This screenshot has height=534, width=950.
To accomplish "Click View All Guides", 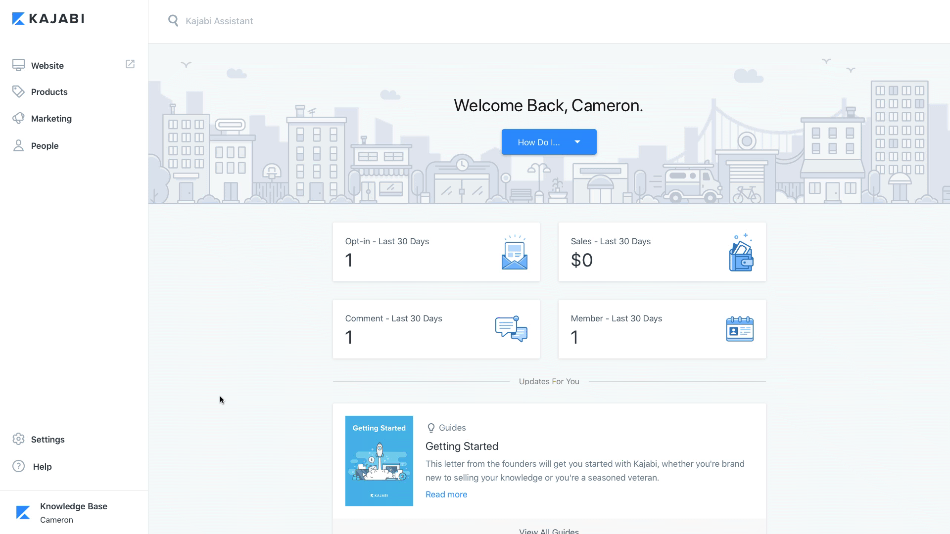I will coord(549,531).
